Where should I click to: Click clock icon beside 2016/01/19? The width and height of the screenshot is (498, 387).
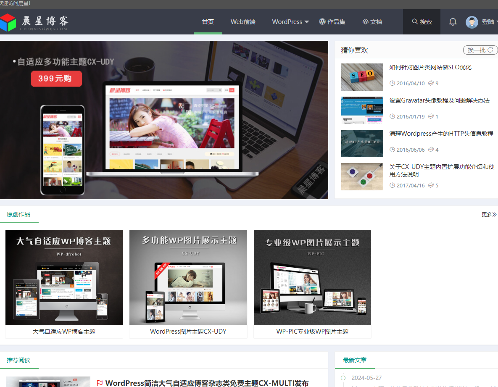point(392,116)
